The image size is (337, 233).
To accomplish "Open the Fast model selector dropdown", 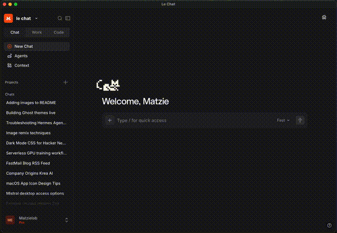I will click(283, 120).
